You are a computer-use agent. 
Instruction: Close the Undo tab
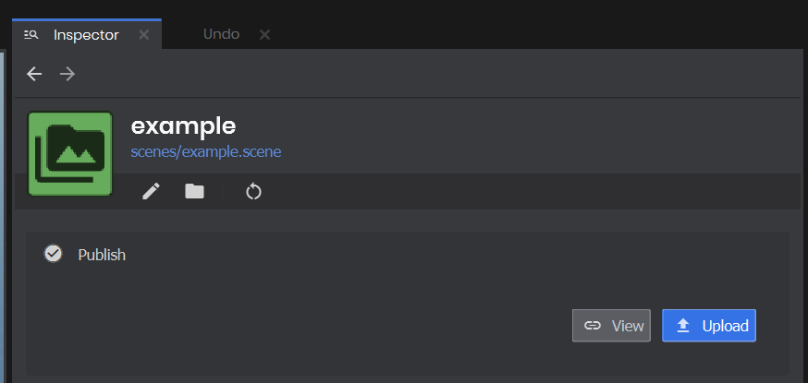(264, 34)
